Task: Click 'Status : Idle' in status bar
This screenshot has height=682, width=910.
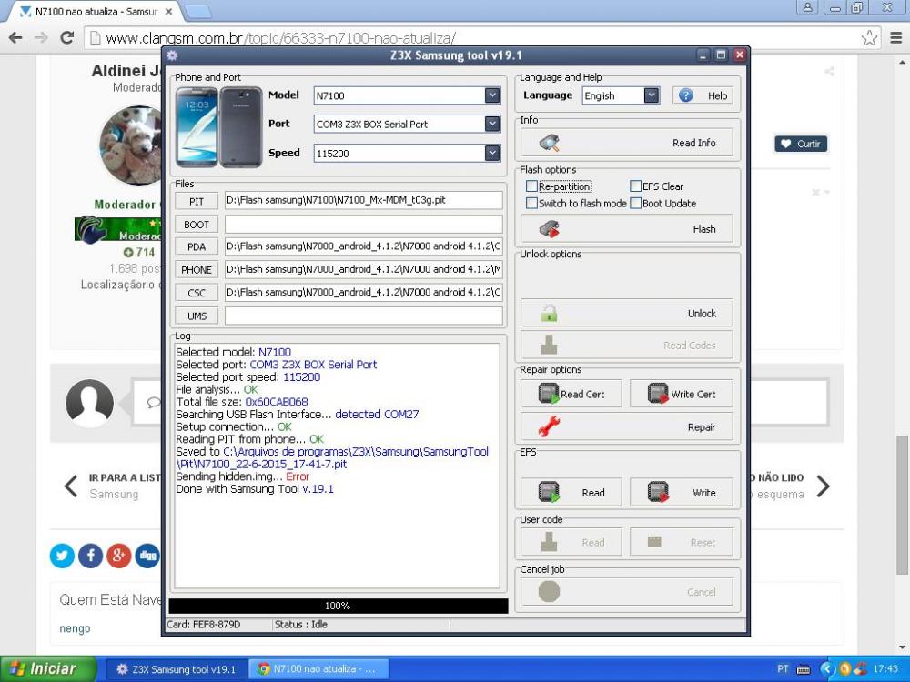Action: click(300, 625)
